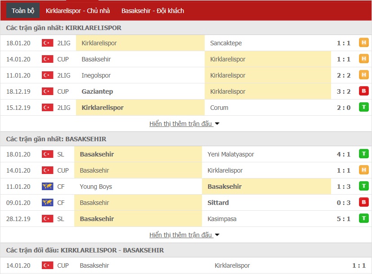The image size is (372, 274).
Task: Click Sittard team name
Action: pyautogui.click(x=218, y=203)
